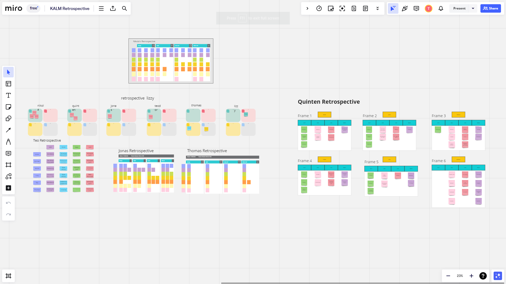The image size is (506, 284).
Task: Pick the connection line arrow tool
Action: pos(8,130)
